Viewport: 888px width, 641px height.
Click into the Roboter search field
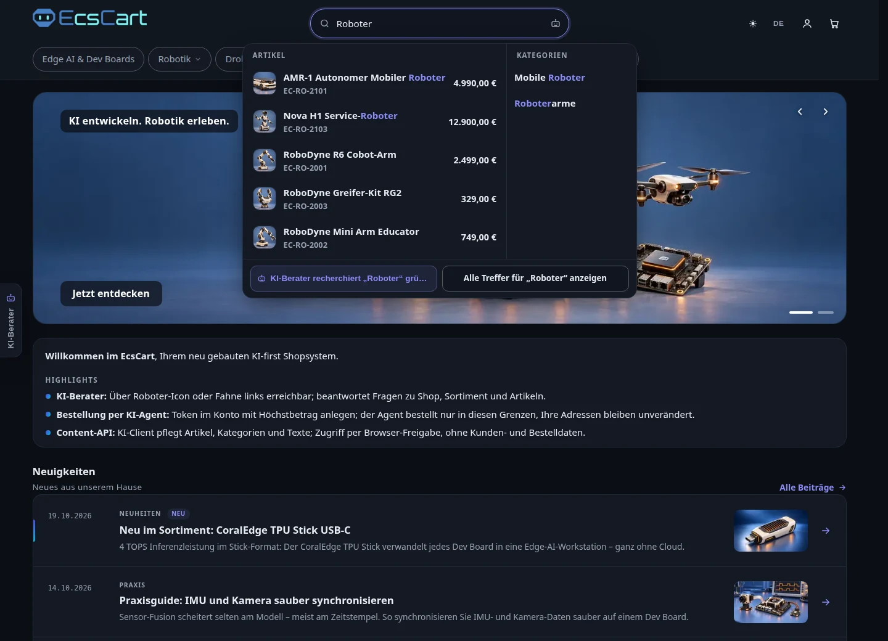click(x=439, y=23)
